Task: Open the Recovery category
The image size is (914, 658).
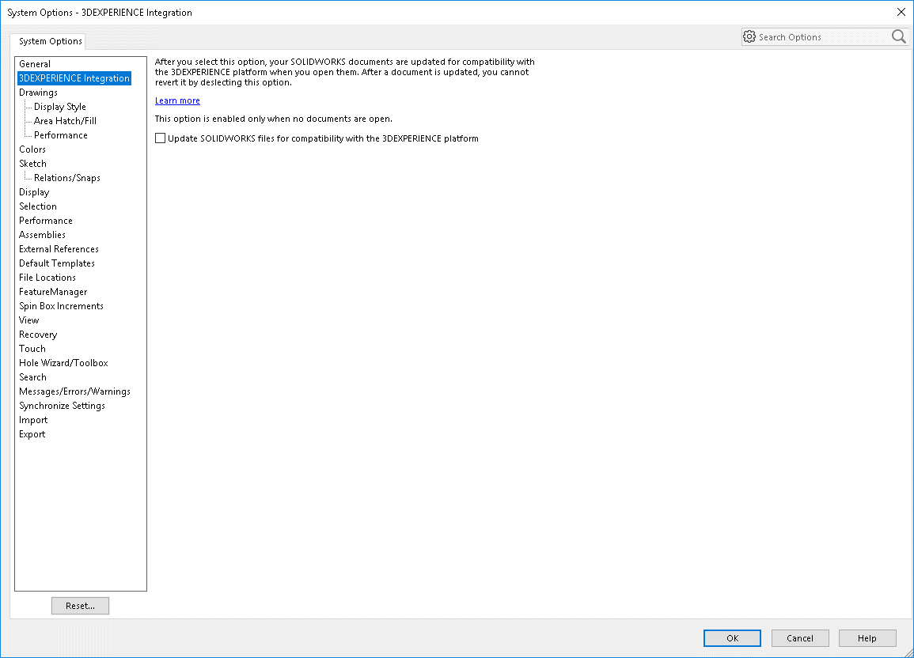Action: (38, 335)
